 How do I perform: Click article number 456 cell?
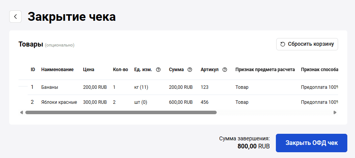click(204, 102)
